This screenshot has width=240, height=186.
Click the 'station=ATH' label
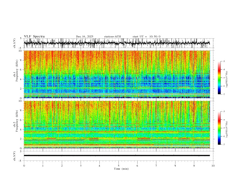pos(112,36)
